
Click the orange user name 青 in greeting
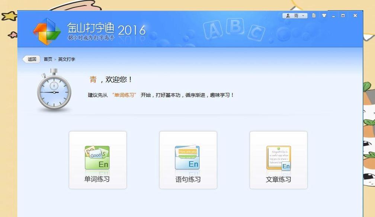coord(93,79)
